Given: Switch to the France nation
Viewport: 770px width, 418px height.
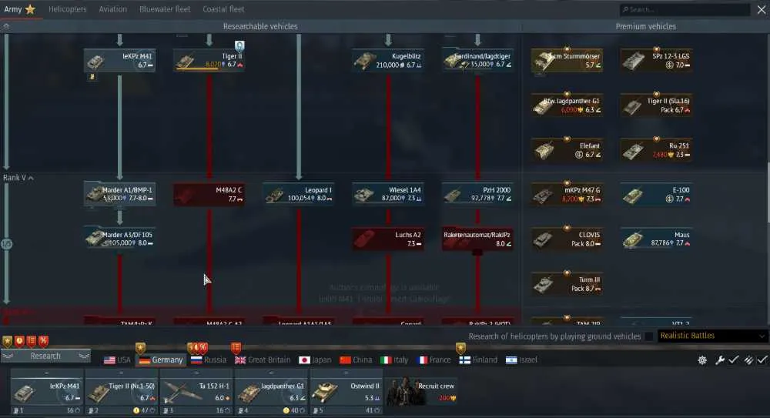Looking at the screenshot, I should tap(434, 360).
